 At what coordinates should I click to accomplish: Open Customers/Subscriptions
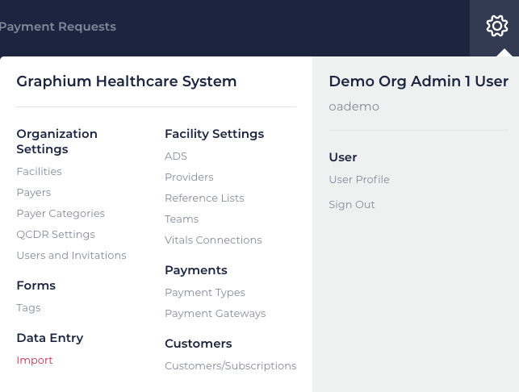pos(230,365)
